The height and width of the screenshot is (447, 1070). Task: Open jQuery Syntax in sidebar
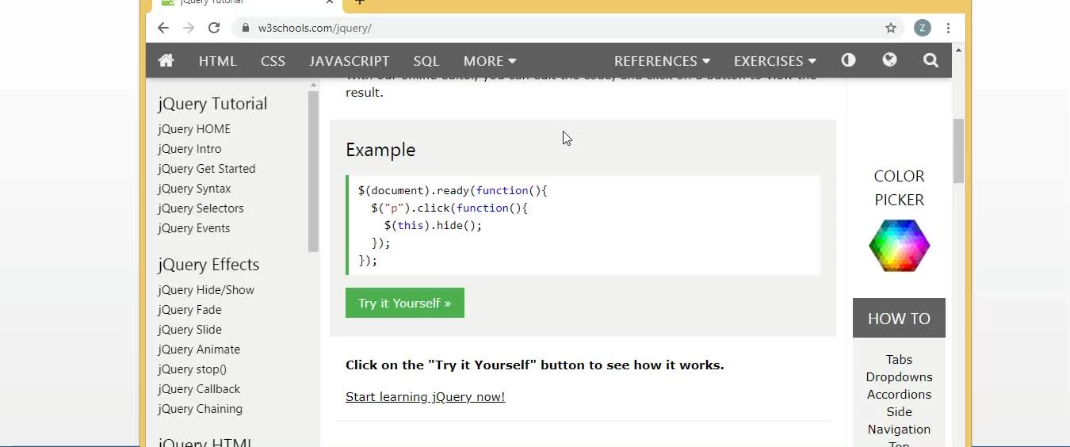pos(194,188)
